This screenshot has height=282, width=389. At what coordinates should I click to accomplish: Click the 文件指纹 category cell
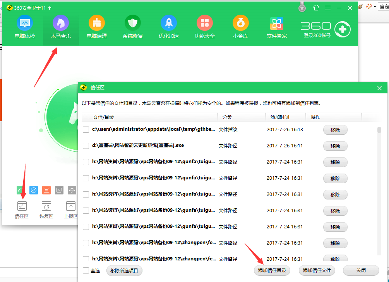coord(228,129)
